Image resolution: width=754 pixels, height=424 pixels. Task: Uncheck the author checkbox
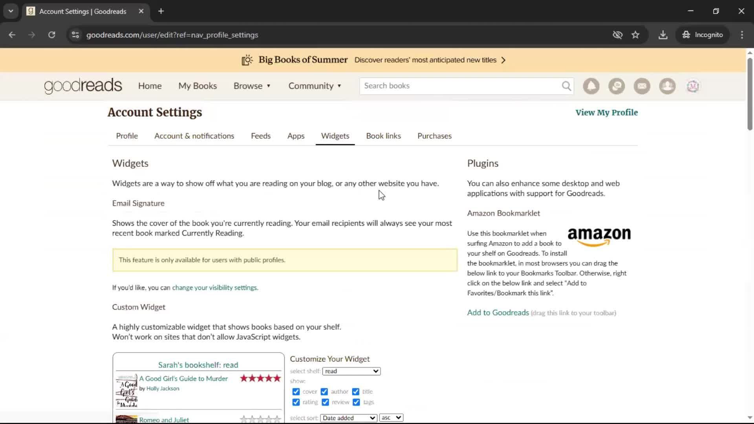click(x=324, y=392)
